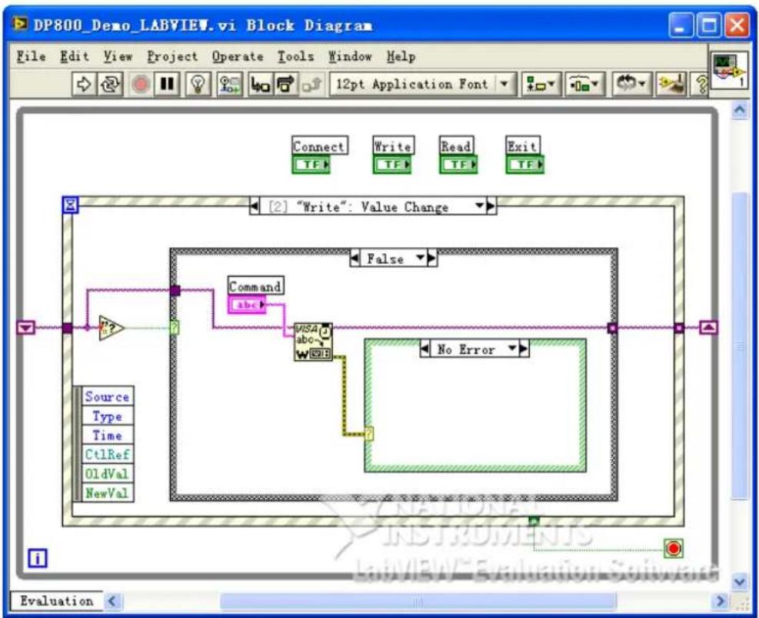759x618 pixels.
Task: Click the Step Into icon
Action: pyautogui.click(x=261, y=85)
